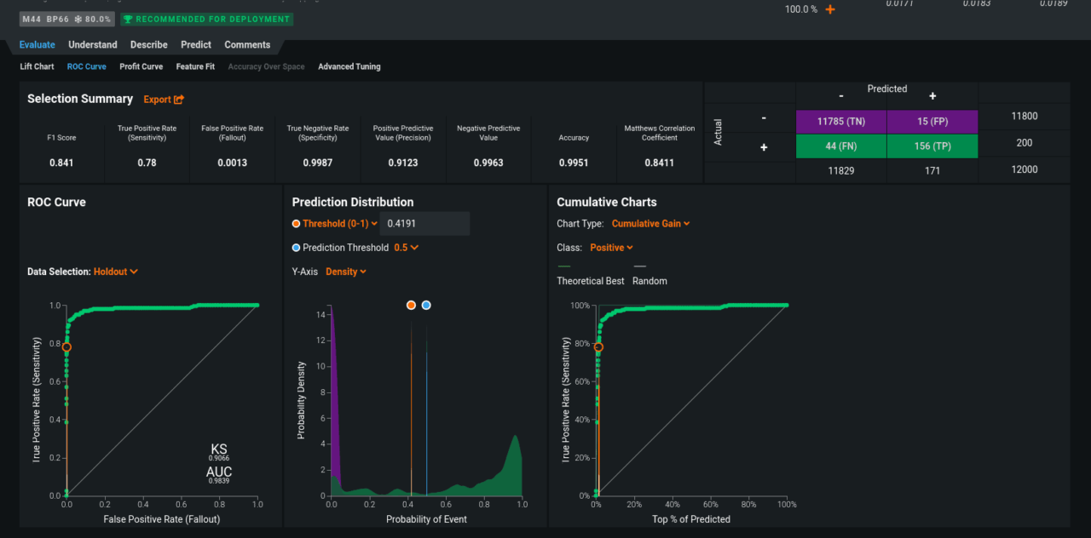
Task: Click the 156 (TP) confusion matrix cell
Action: pos(932,146)
